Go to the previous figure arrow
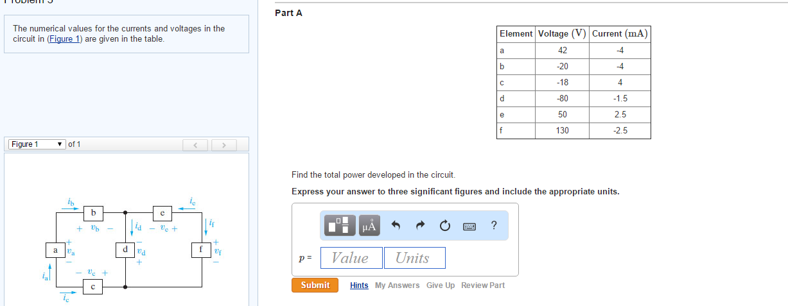This screenshot has width=788, height=306. 197,145
